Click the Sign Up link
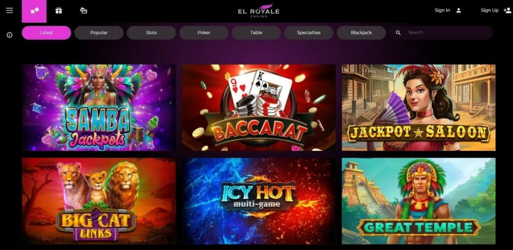The image size is (513, 250). click(x=489, y=10)
